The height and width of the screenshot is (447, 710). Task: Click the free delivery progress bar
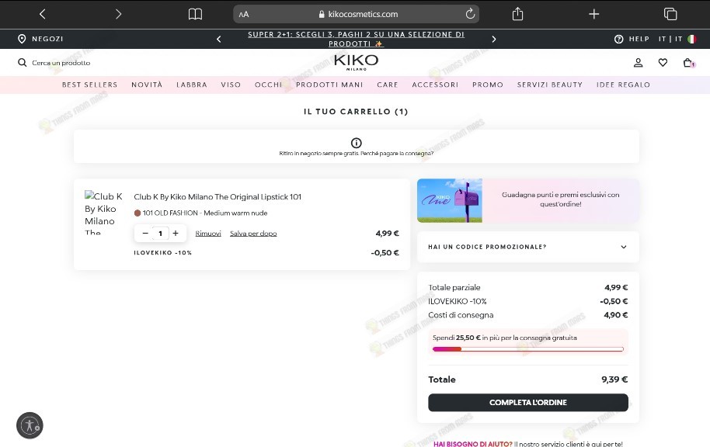click(528, 349)
